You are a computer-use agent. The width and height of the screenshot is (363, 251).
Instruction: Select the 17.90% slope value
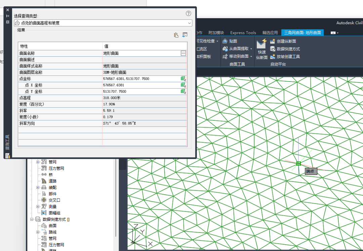[x=109, y=104]
